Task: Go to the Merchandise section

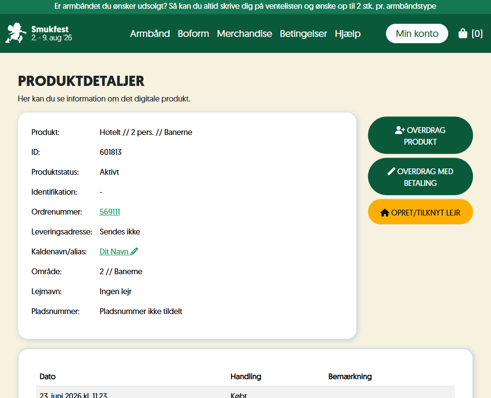Action: pos(244,33)
